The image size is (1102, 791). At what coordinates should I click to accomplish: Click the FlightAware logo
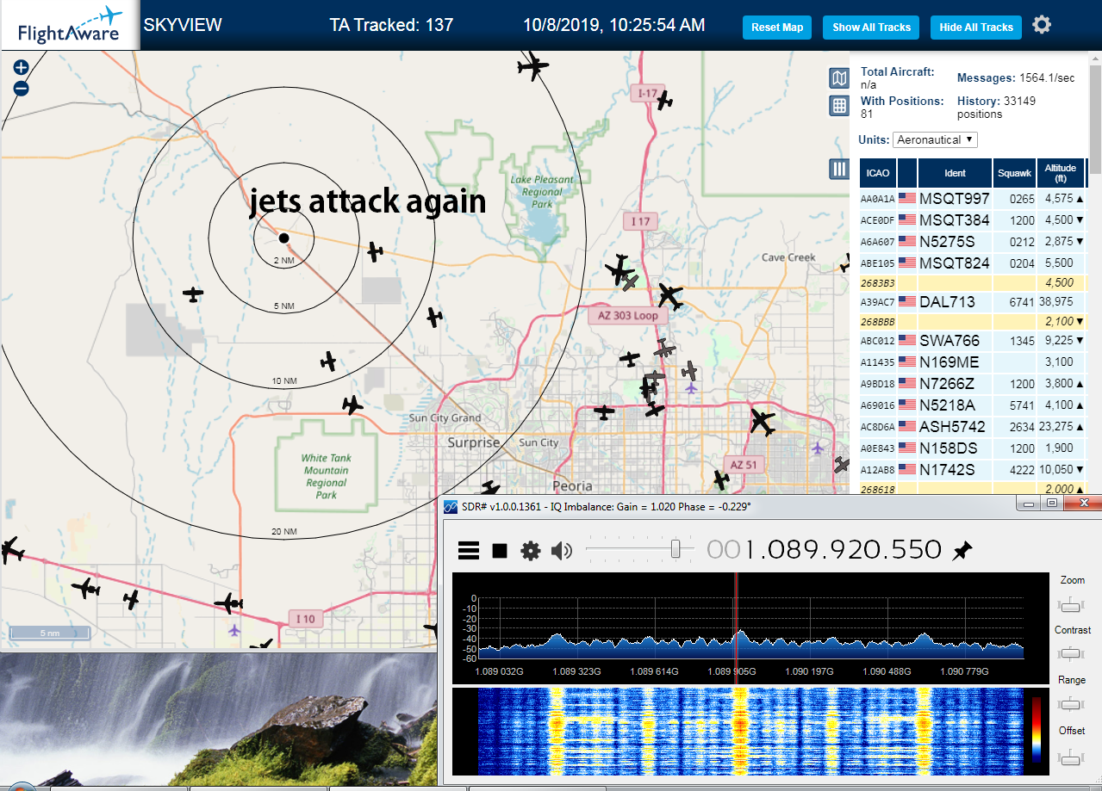coord(70,26)
